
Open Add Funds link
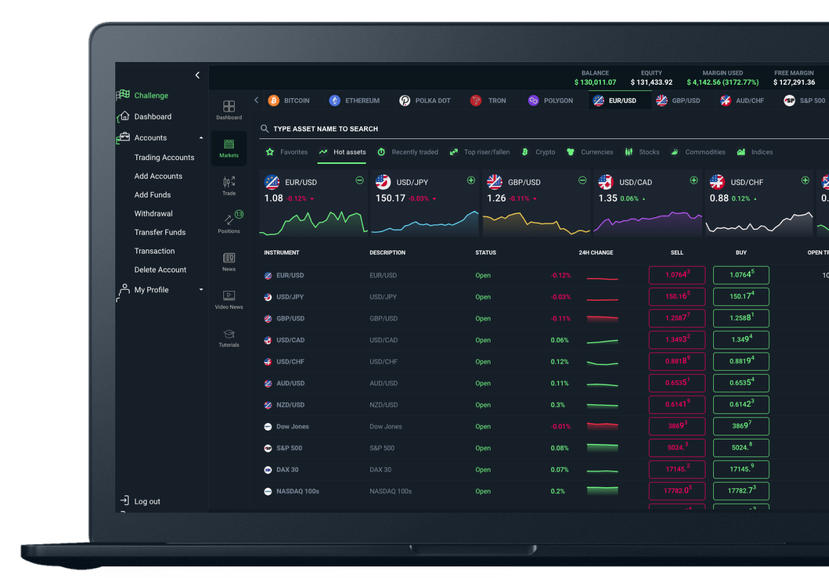pyautogui.click(x=152, y=195)
